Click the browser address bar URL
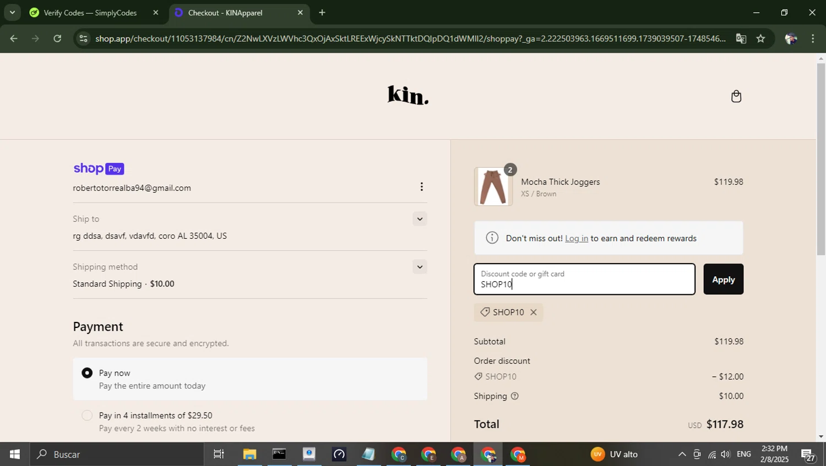Image resolution: width=826 pixels, height=466 pixels. pyautogui.click(x=410, y=39)
